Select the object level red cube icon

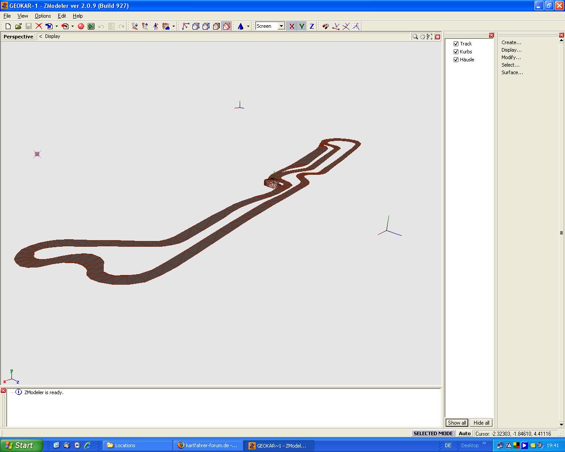pos(226,26)
